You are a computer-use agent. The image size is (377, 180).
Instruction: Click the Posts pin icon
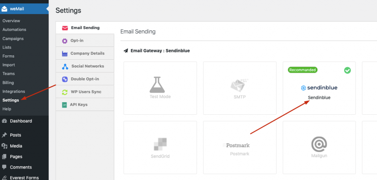pyautogui.click(x=4, y=135)
